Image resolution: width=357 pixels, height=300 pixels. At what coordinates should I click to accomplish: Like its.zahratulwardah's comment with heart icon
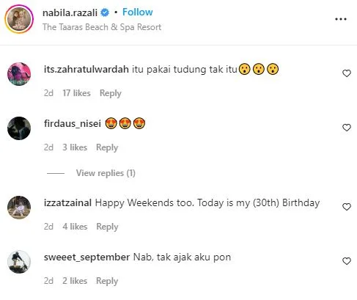click(x=347, y=73)
